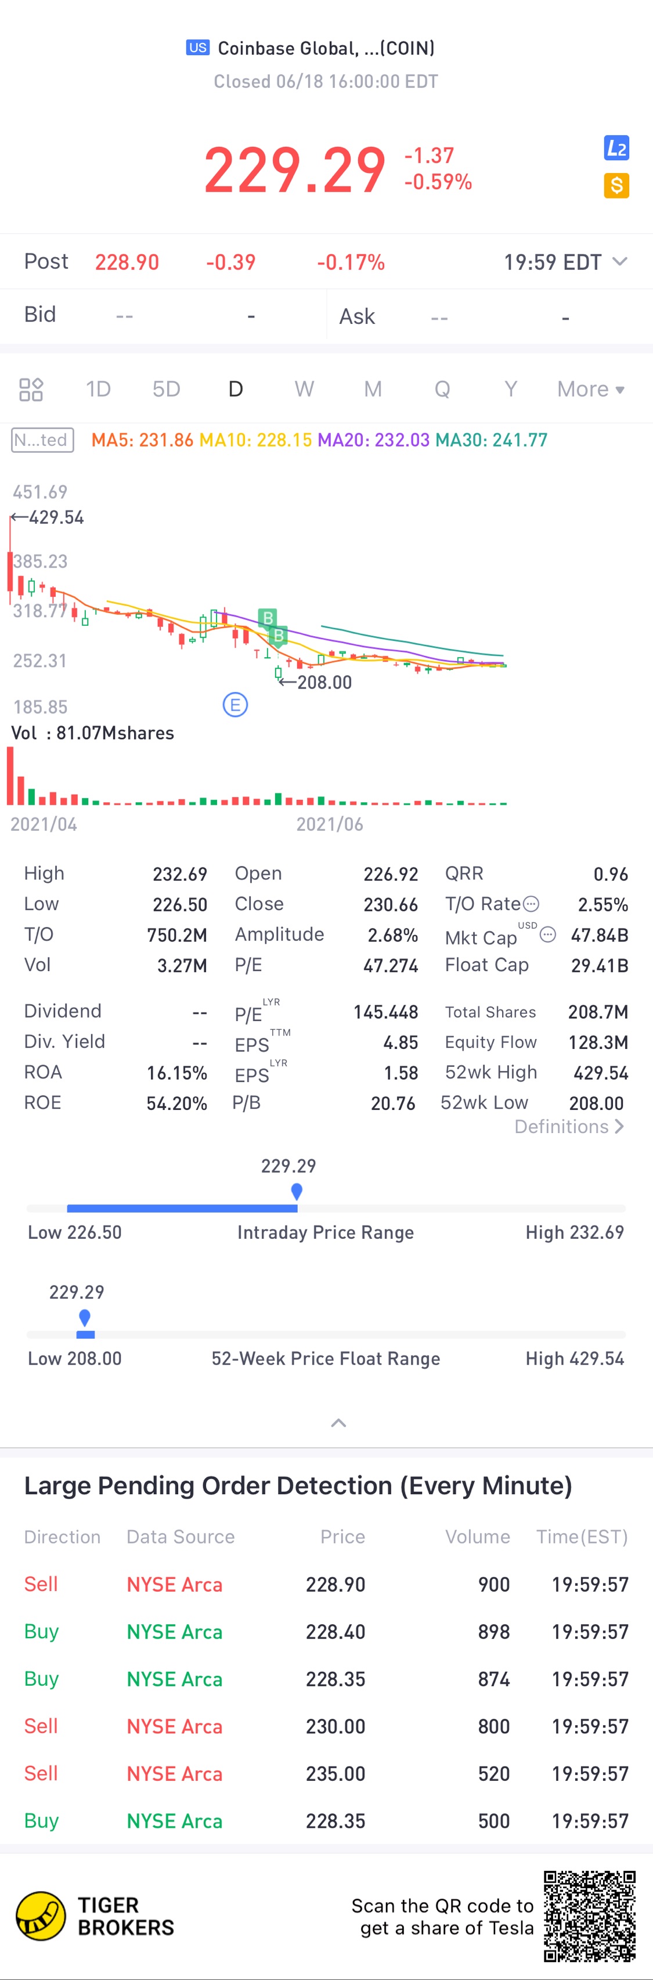Toggle the N...ted price adjustment box
The height and width of the screenshot is (1980, 653).
(43, 439)
